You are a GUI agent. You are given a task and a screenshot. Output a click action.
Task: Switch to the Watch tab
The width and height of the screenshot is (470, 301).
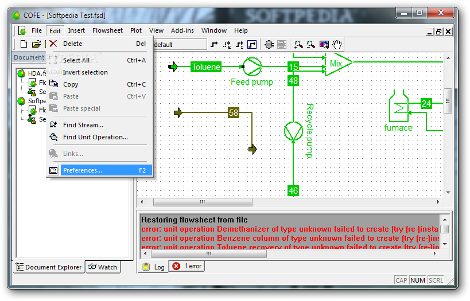coord(103,267)
